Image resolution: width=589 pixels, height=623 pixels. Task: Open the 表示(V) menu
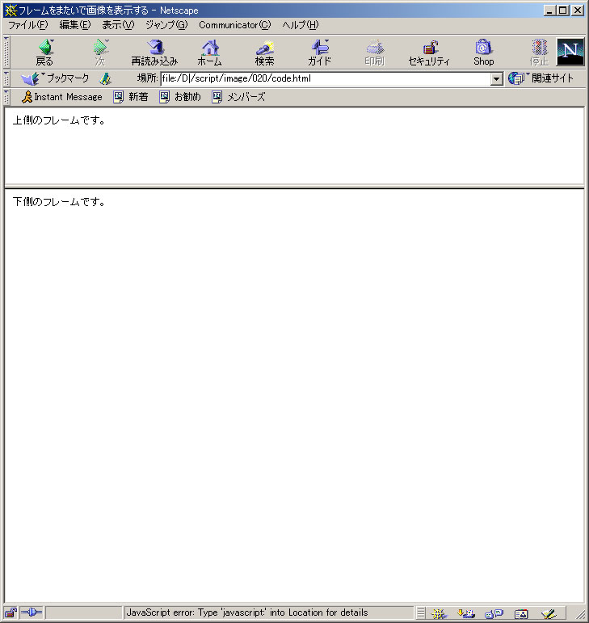click(118, 25)
